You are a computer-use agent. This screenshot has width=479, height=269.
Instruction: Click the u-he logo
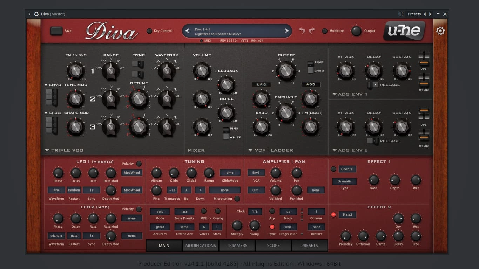tap(404, 31)
